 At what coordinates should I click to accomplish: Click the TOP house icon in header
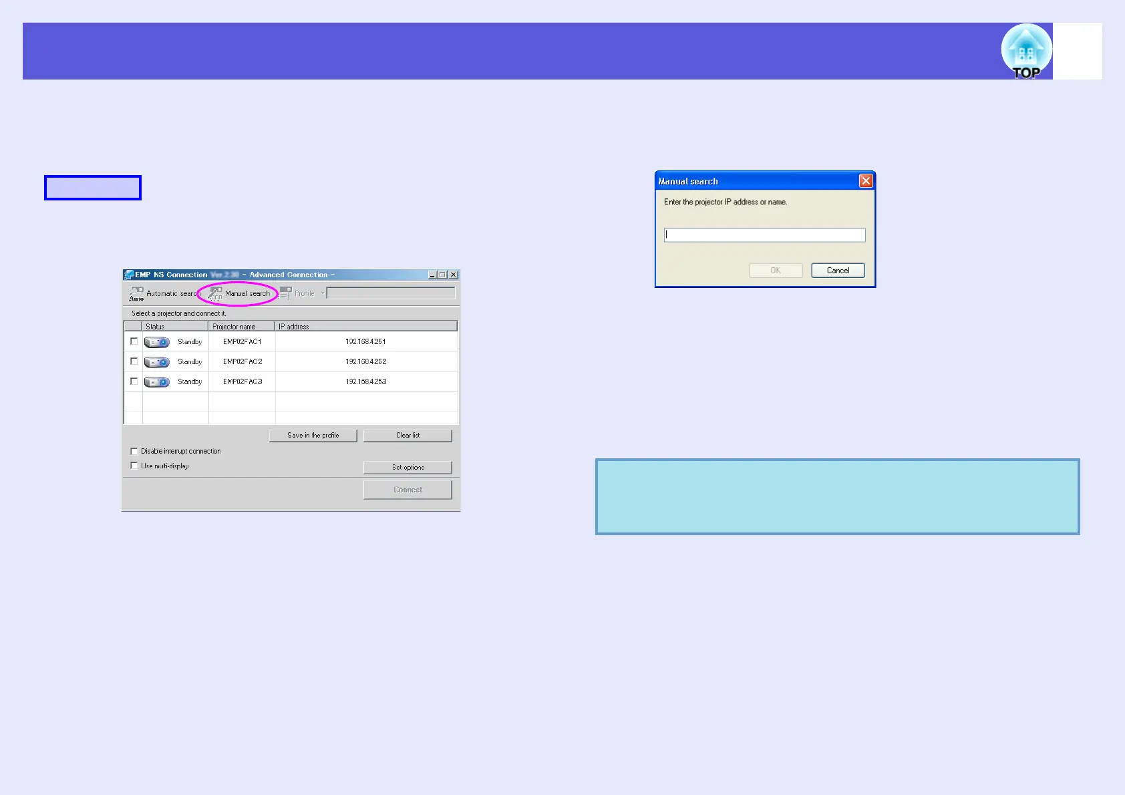(x=1026, y=51)
